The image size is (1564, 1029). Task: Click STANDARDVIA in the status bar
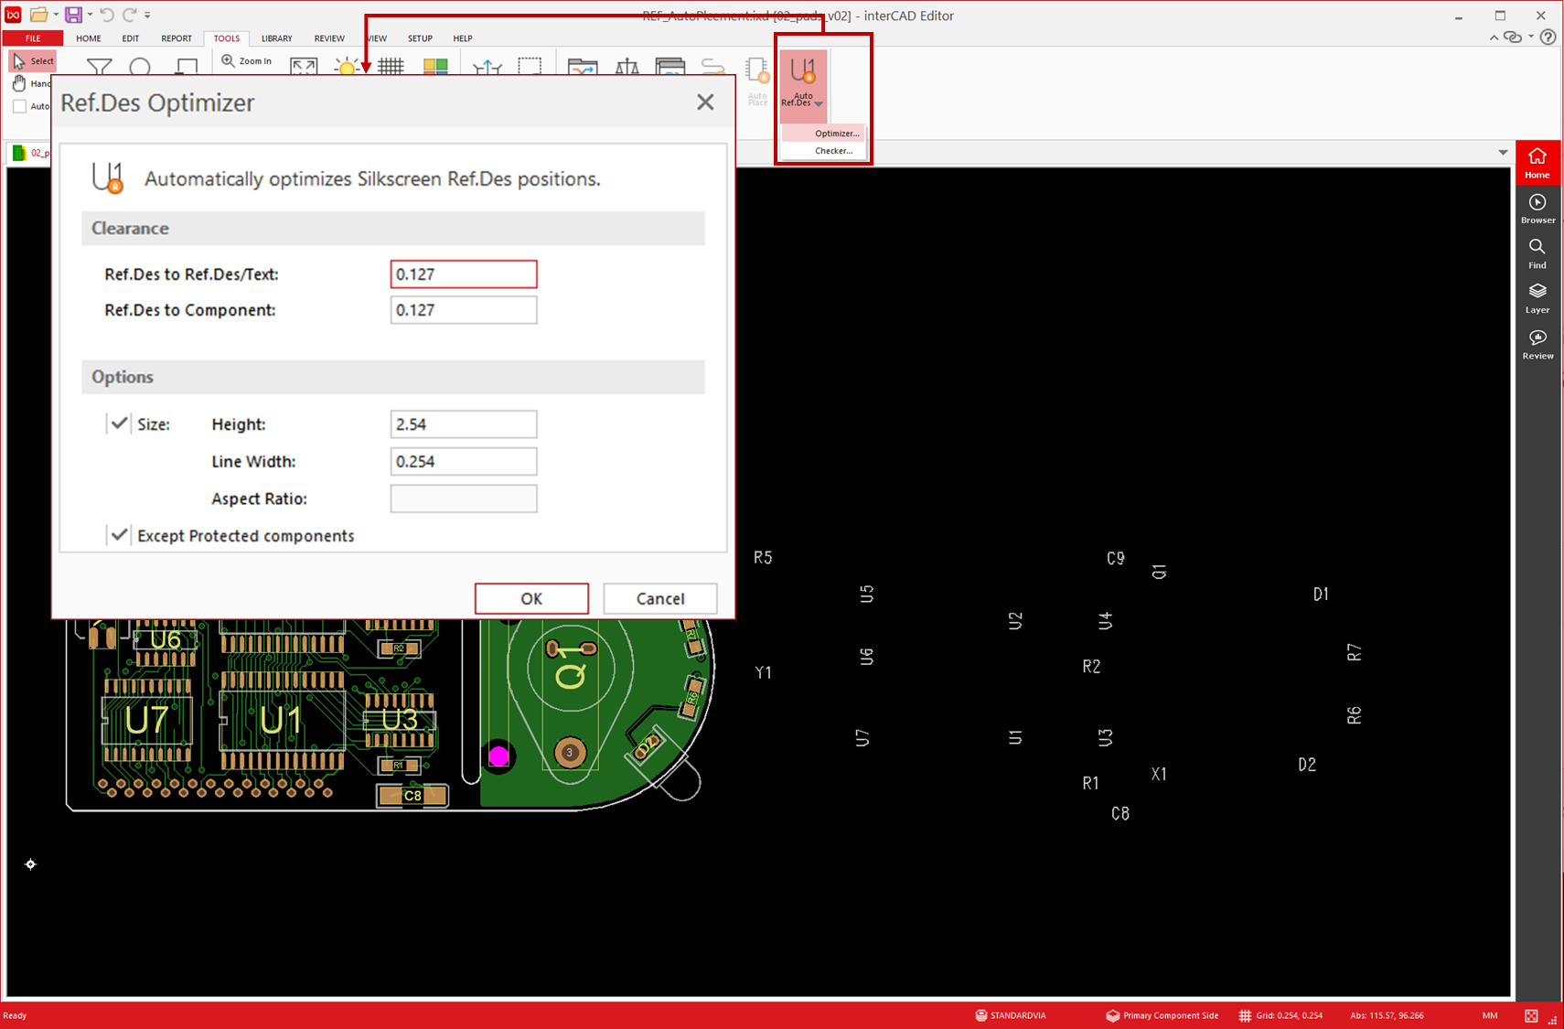(1011, 1015)
